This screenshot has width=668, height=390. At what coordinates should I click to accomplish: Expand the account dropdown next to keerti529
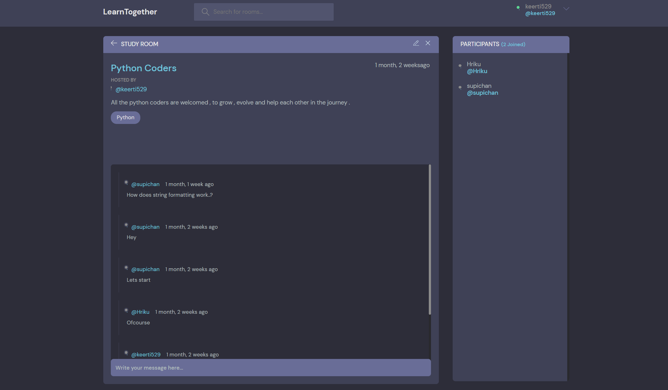click(566, 9)
